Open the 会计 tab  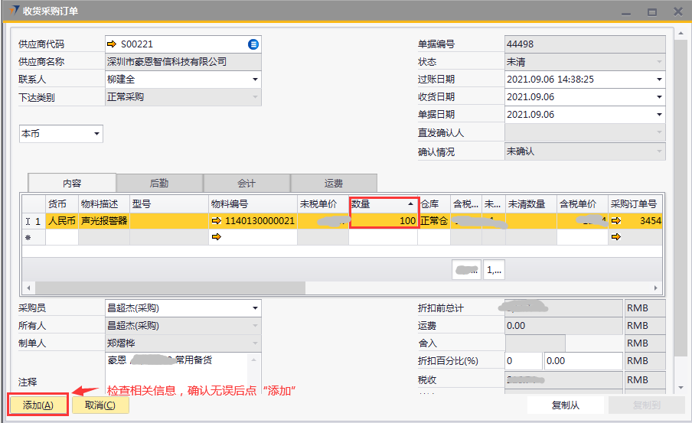(x=246, y=184)
